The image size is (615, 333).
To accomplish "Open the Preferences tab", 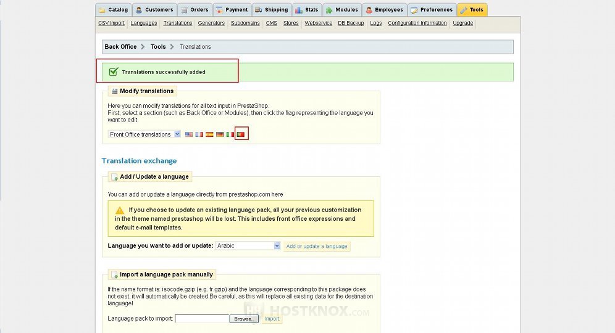I will point(432,10).
